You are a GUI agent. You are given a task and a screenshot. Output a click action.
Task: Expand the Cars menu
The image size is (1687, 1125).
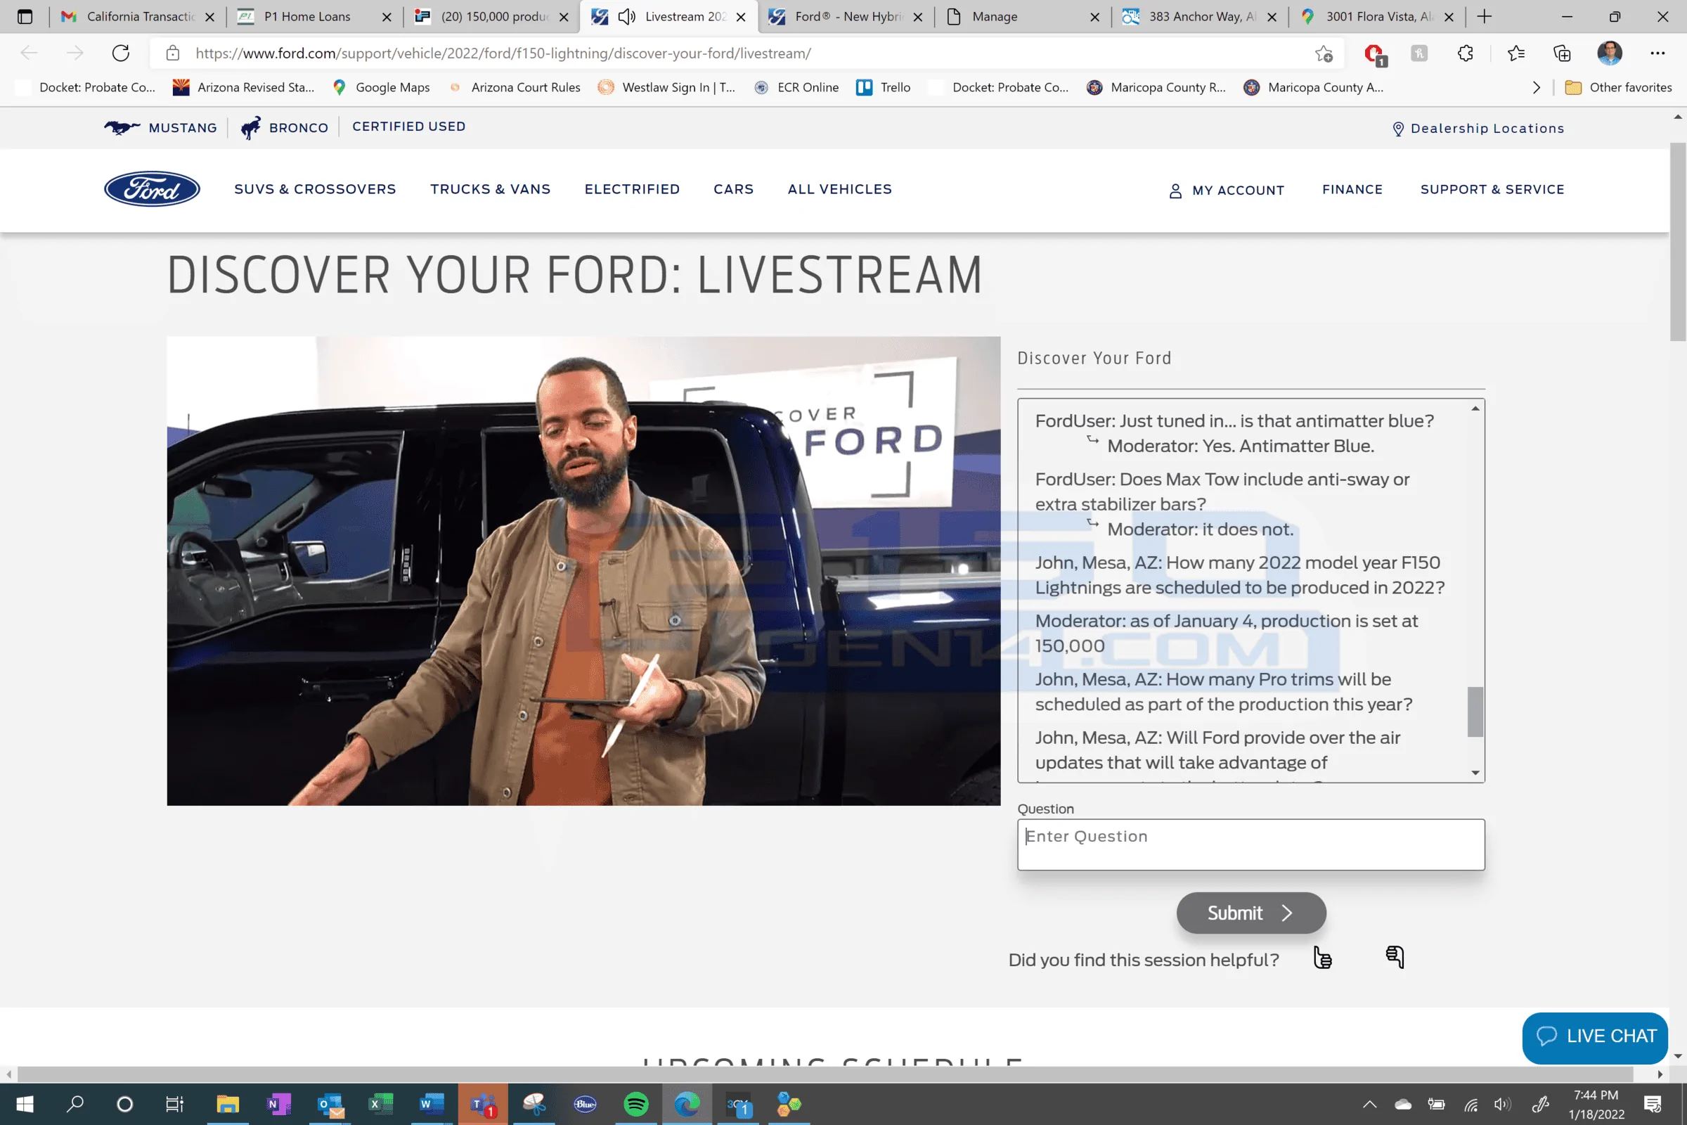click(733, 188)
